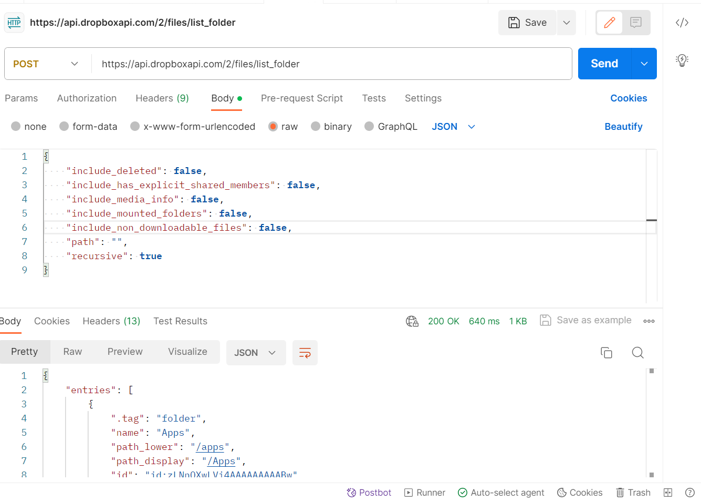The width and height of the screenshot is (701, 502).
Task: Open the /Apps path_display link
Action: [221, 461]
